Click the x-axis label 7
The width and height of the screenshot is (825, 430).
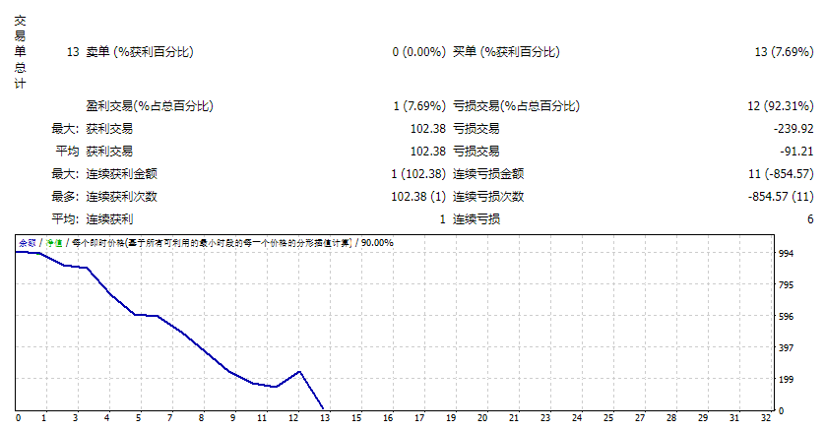(170, 418)
